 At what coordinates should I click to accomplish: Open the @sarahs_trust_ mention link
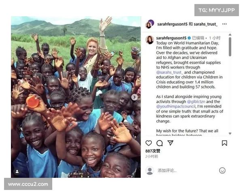(170, 72)
